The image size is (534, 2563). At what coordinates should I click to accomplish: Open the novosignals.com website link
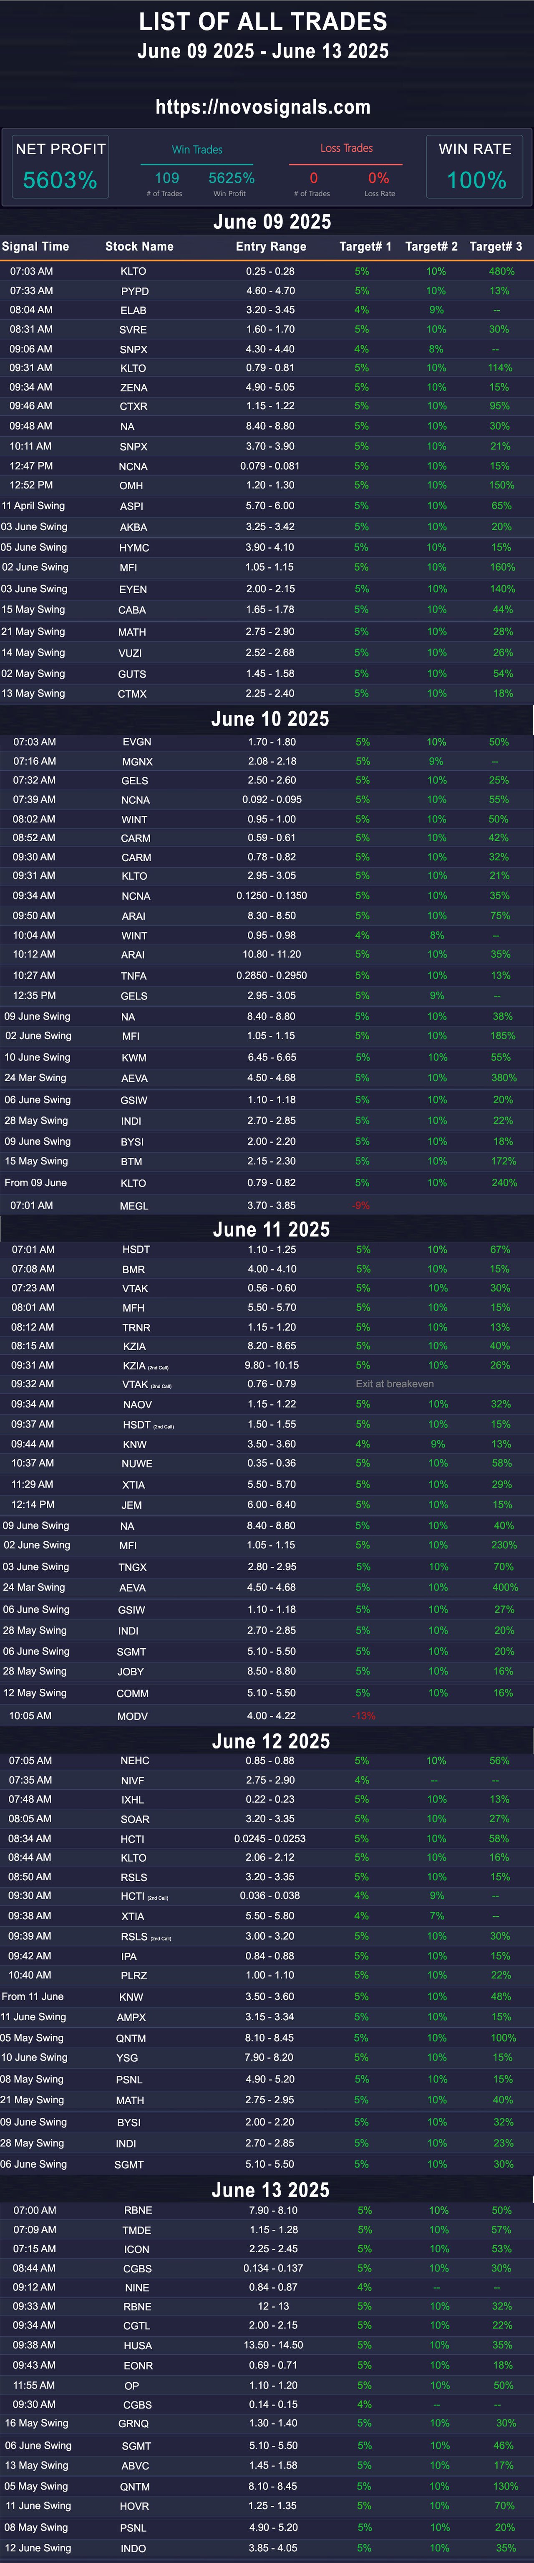tap(262, 107)
